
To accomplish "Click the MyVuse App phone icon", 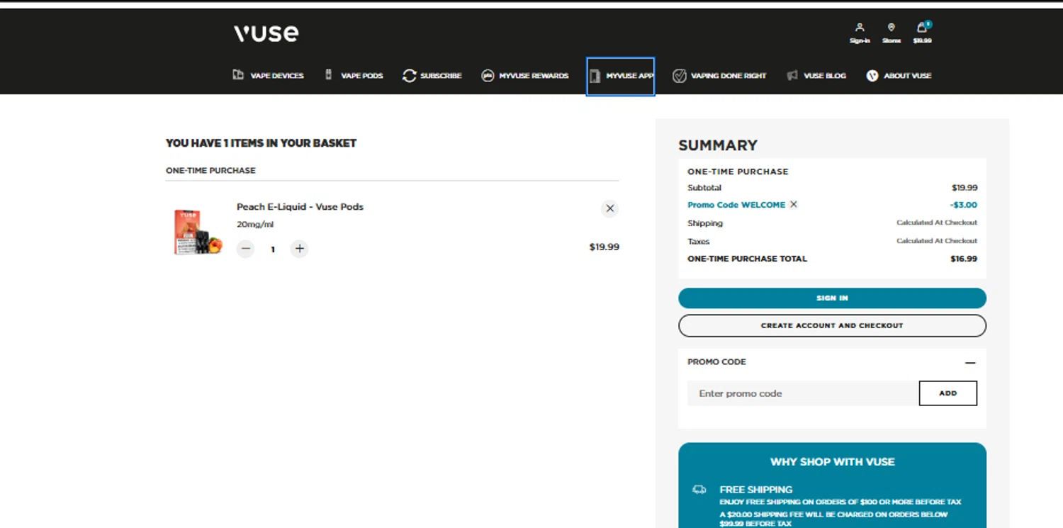I will point(595,76).
